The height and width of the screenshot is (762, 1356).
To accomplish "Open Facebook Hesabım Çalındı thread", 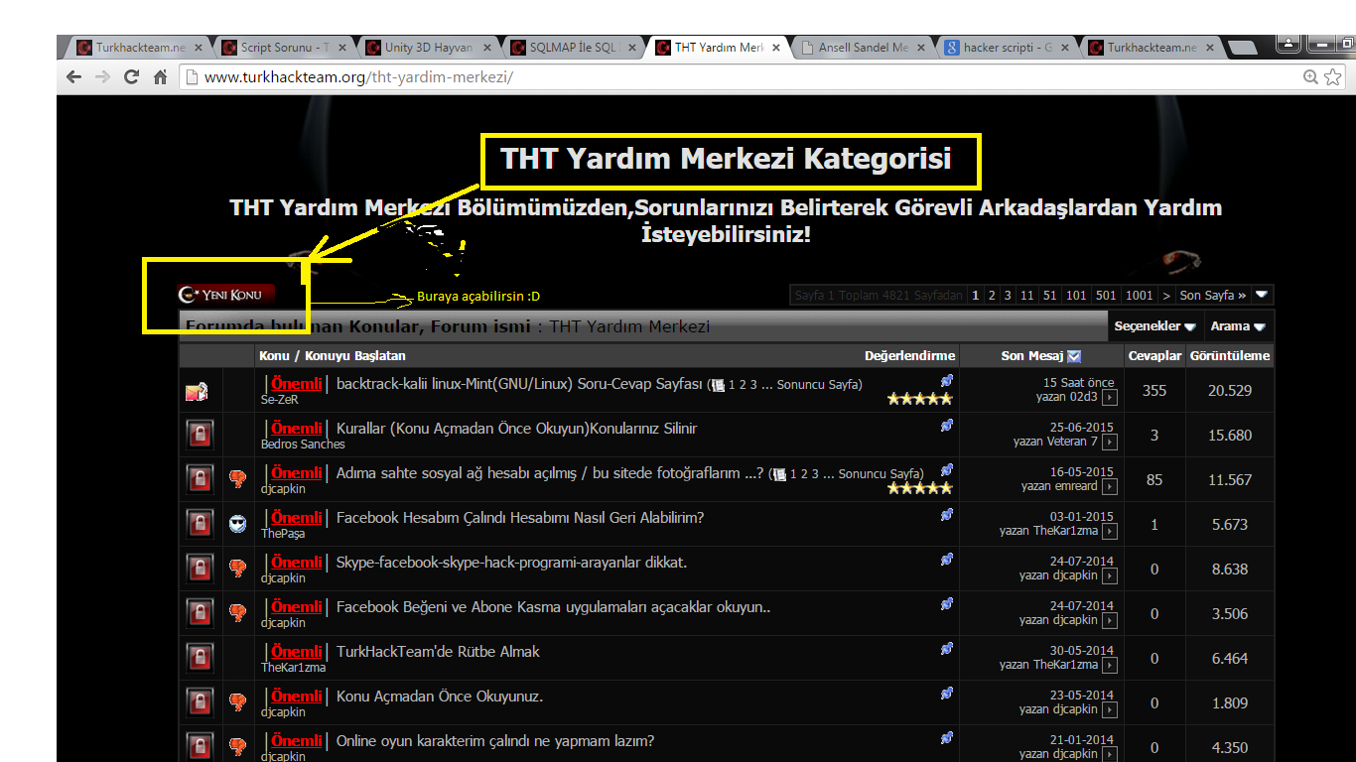I will pyautogui.click(x=520, y=518).
